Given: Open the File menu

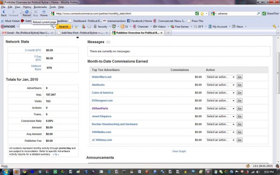Looking at the screenshot, I should [x=3, y=7].
